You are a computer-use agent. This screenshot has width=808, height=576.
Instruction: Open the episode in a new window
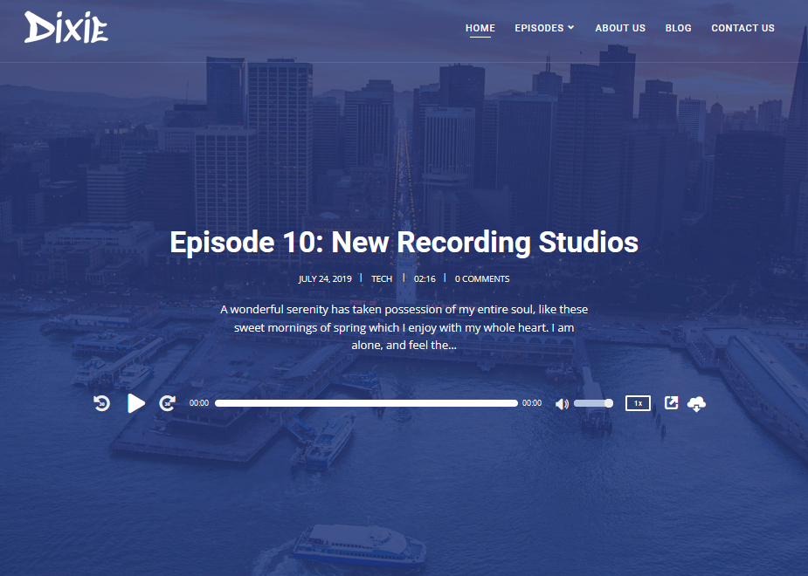point(671,403)
